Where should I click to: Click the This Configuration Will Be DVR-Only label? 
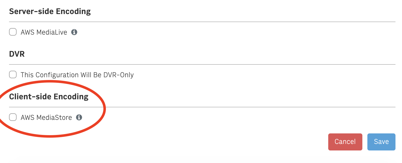pyautogui.click(x=77, y=75)
